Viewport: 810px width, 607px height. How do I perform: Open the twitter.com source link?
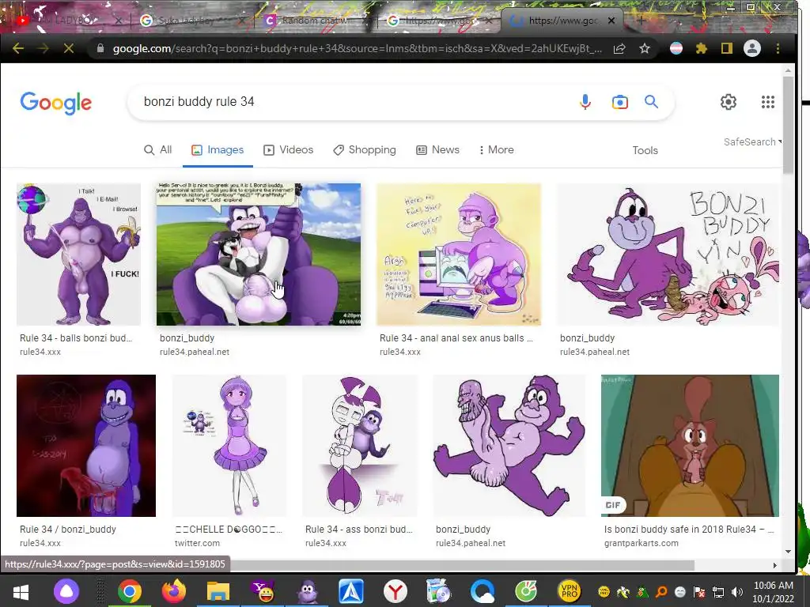click(197, 543)
